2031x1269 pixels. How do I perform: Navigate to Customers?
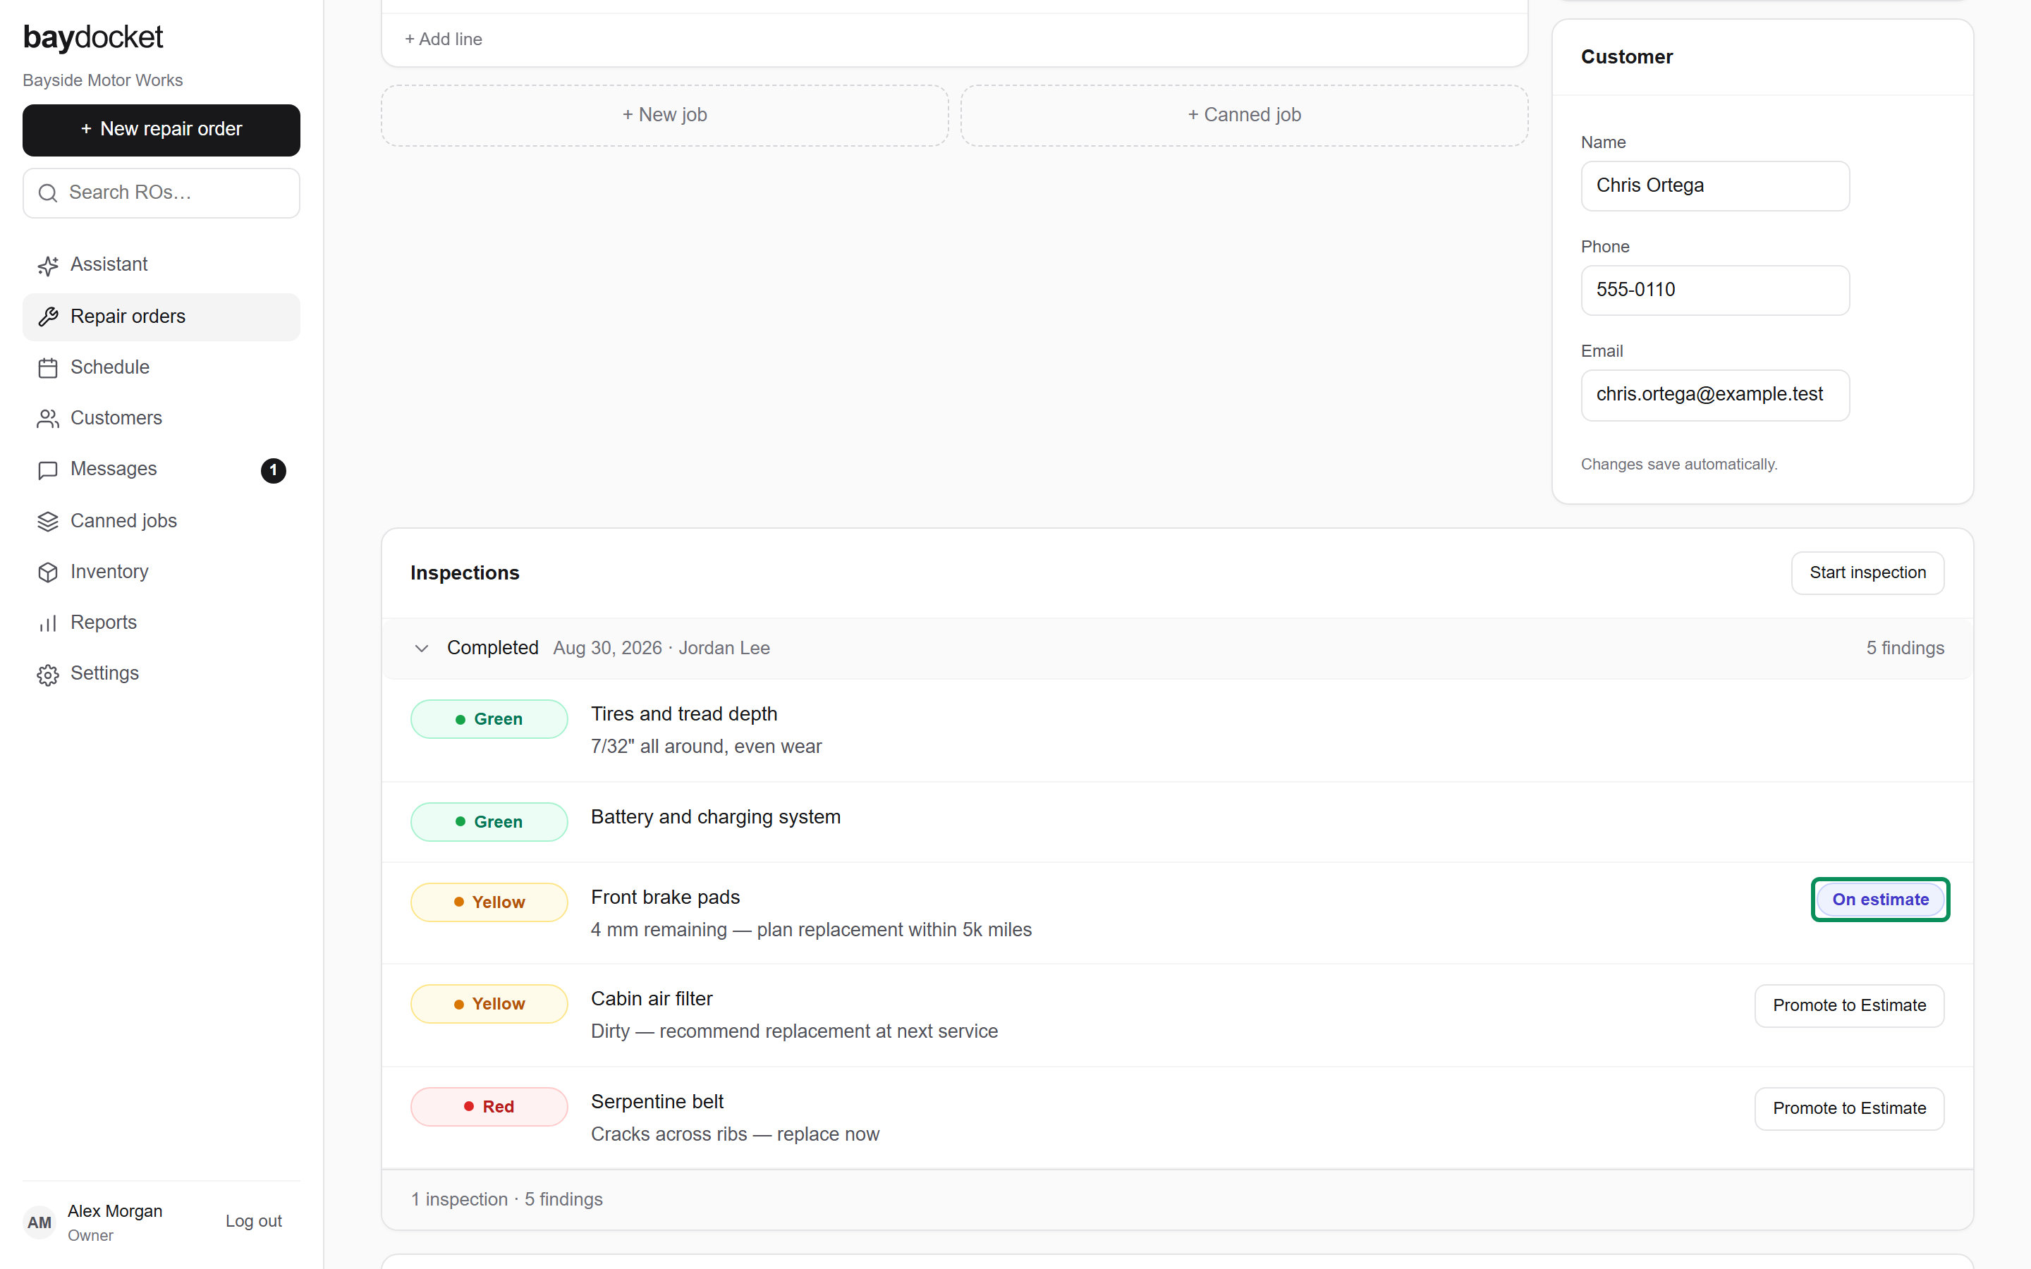point(161,419)
